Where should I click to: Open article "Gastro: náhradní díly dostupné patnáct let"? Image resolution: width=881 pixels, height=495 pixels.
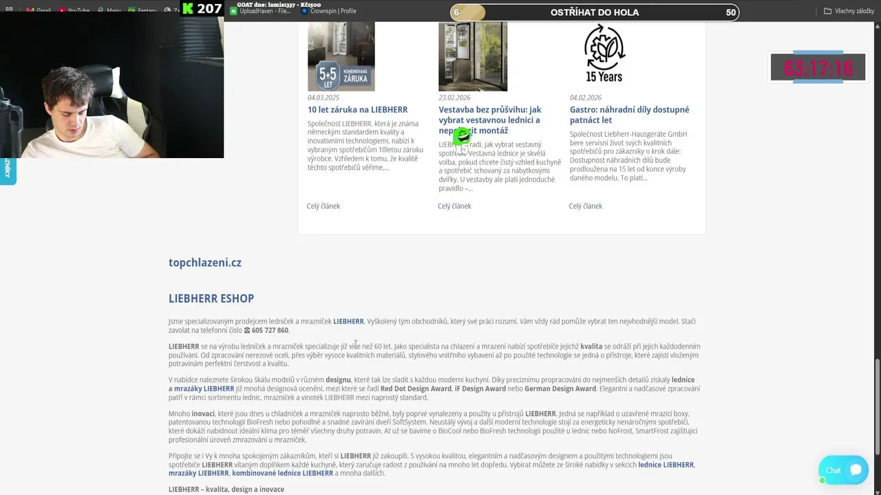[x=629, y=115]
